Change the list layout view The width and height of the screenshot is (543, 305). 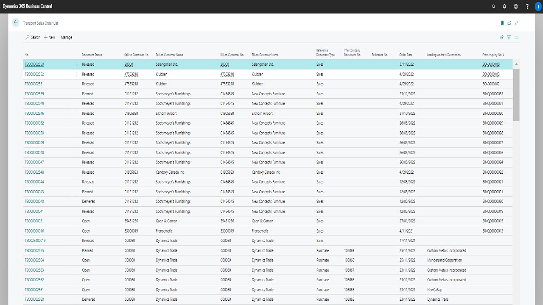[x=516, y=37]
